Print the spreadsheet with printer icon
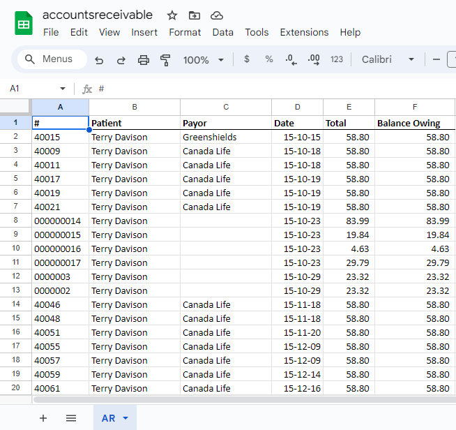 (x=144, y=60)
